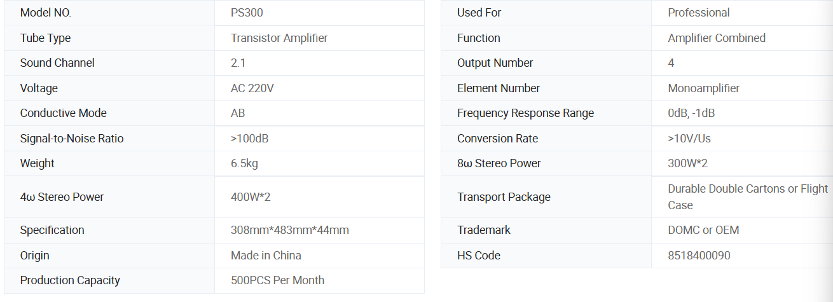
Task: Select the Output Number label
Action: point(495,63)
